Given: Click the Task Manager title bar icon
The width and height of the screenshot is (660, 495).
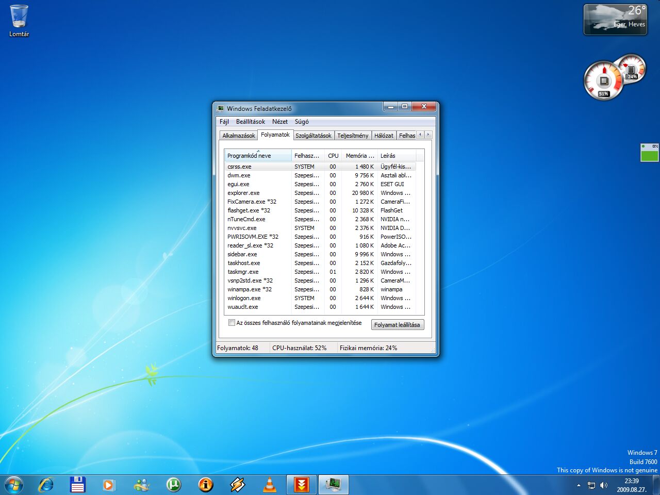Looking at the screenshot, I should pyautogui.click(x=221, y=108).
